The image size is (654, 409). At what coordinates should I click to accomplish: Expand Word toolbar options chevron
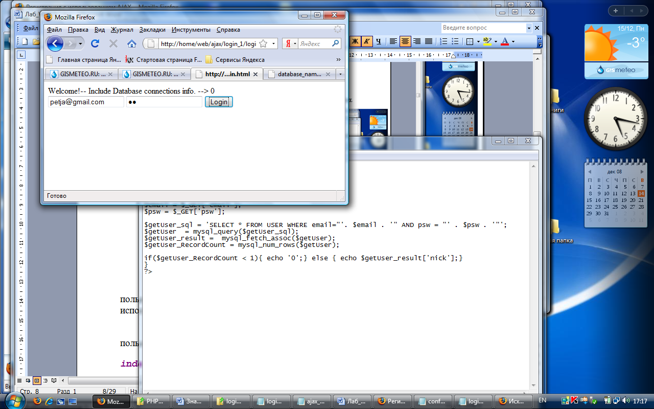[x=540, y=41]
